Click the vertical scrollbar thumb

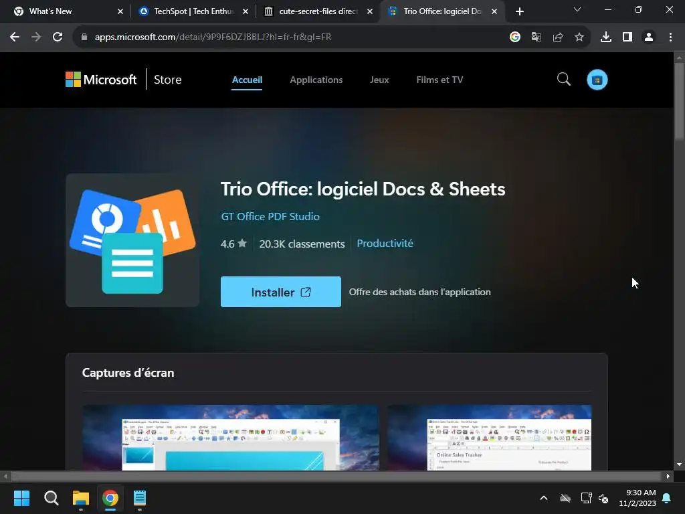pos(679,101)
